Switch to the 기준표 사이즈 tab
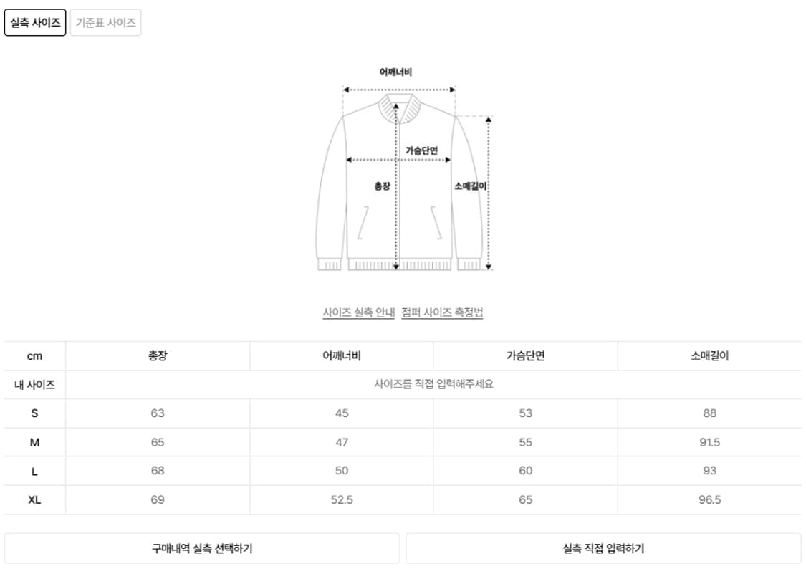The height and width of the screenshot is (569, 806). coord(105,22)
